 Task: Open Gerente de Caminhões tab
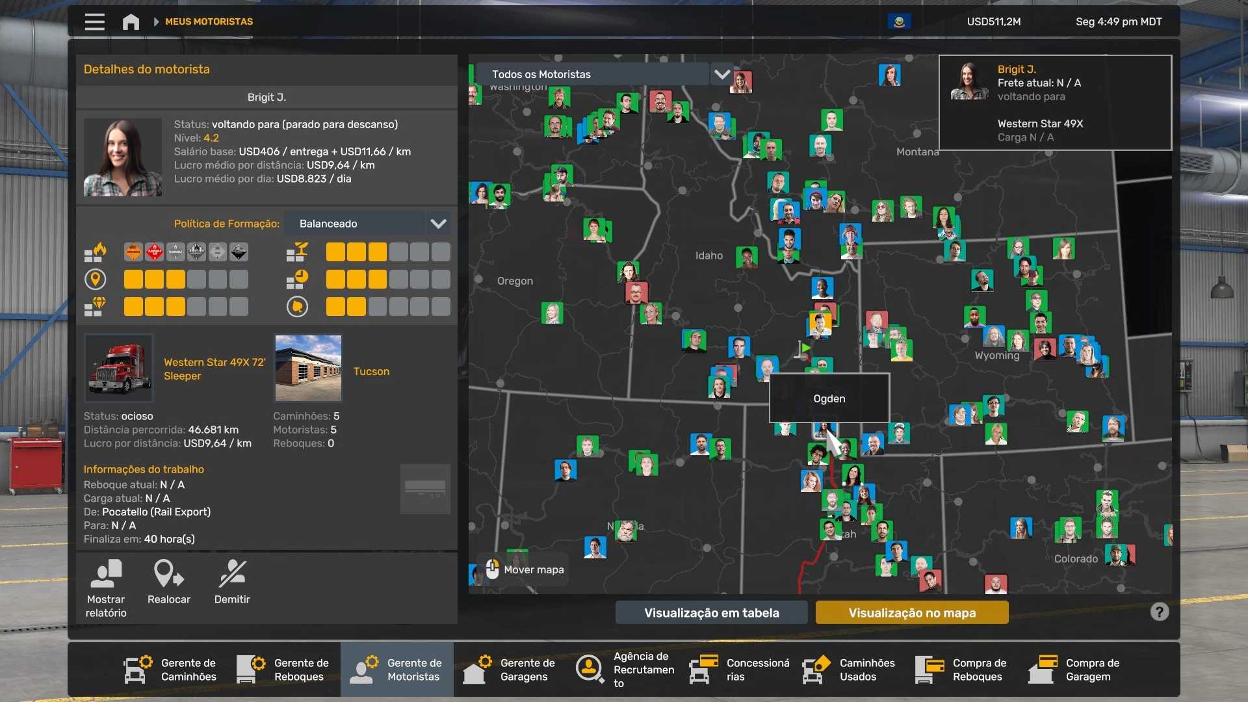[x=170, y=669]
